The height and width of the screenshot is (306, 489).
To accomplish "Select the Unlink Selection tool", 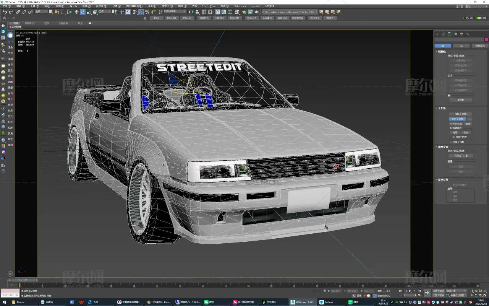I will coord(24,12).
